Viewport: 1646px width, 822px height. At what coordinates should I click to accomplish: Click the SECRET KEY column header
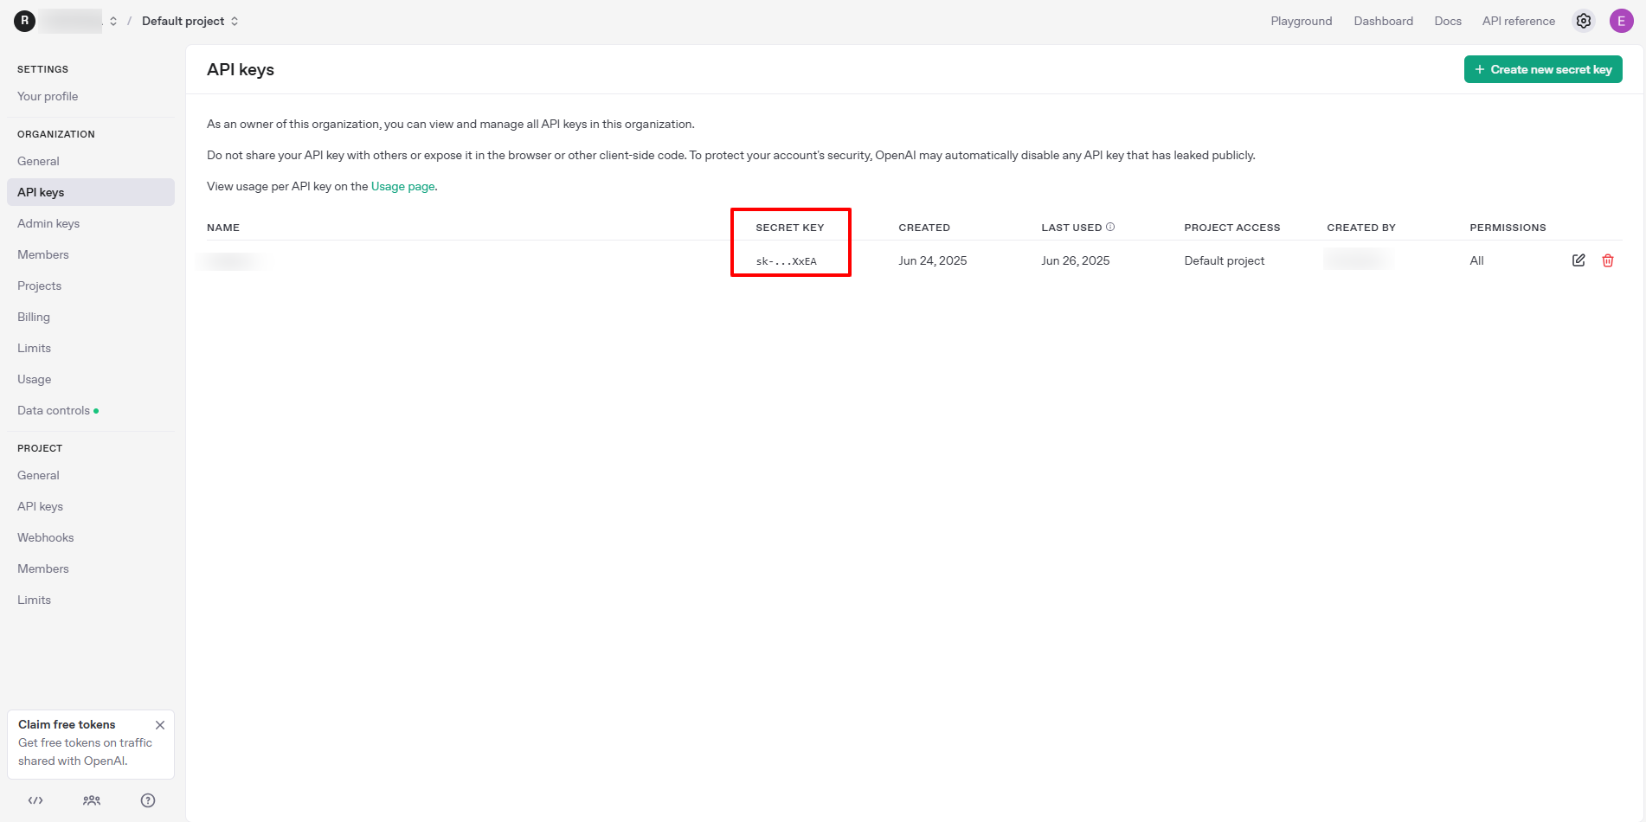point(789,228)
